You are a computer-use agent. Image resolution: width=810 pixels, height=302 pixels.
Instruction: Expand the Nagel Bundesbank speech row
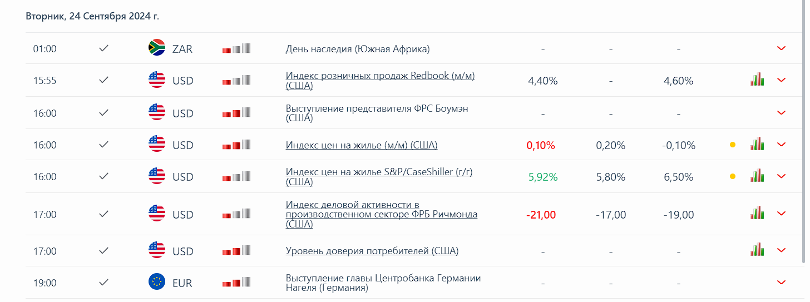click(781, 283)
